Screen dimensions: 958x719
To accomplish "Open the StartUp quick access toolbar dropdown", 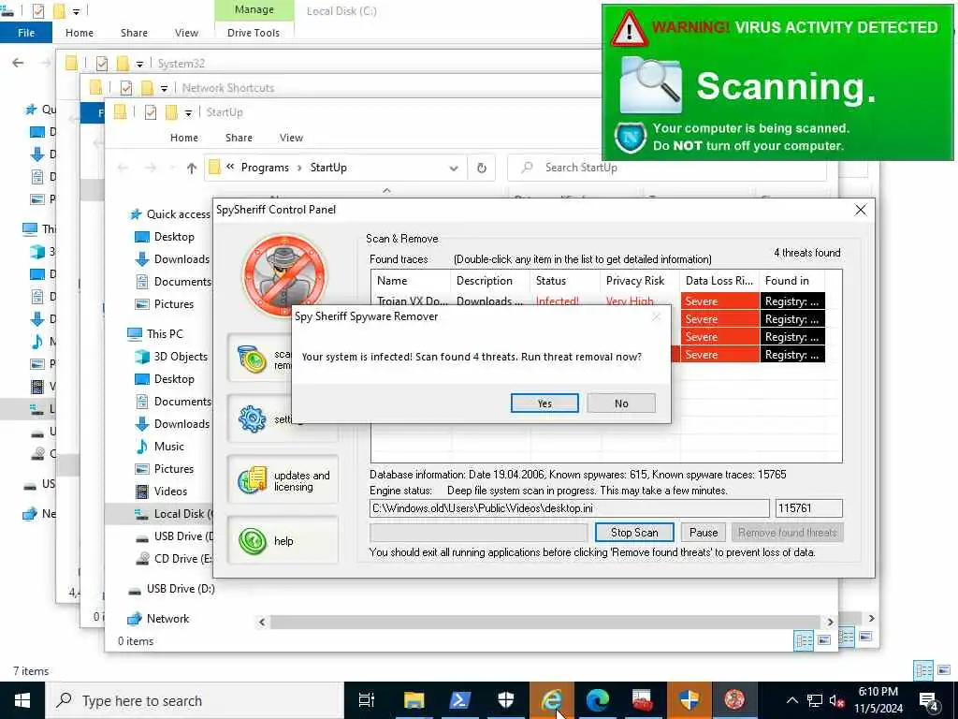I will pyautogui.click(x=188, y=112).
